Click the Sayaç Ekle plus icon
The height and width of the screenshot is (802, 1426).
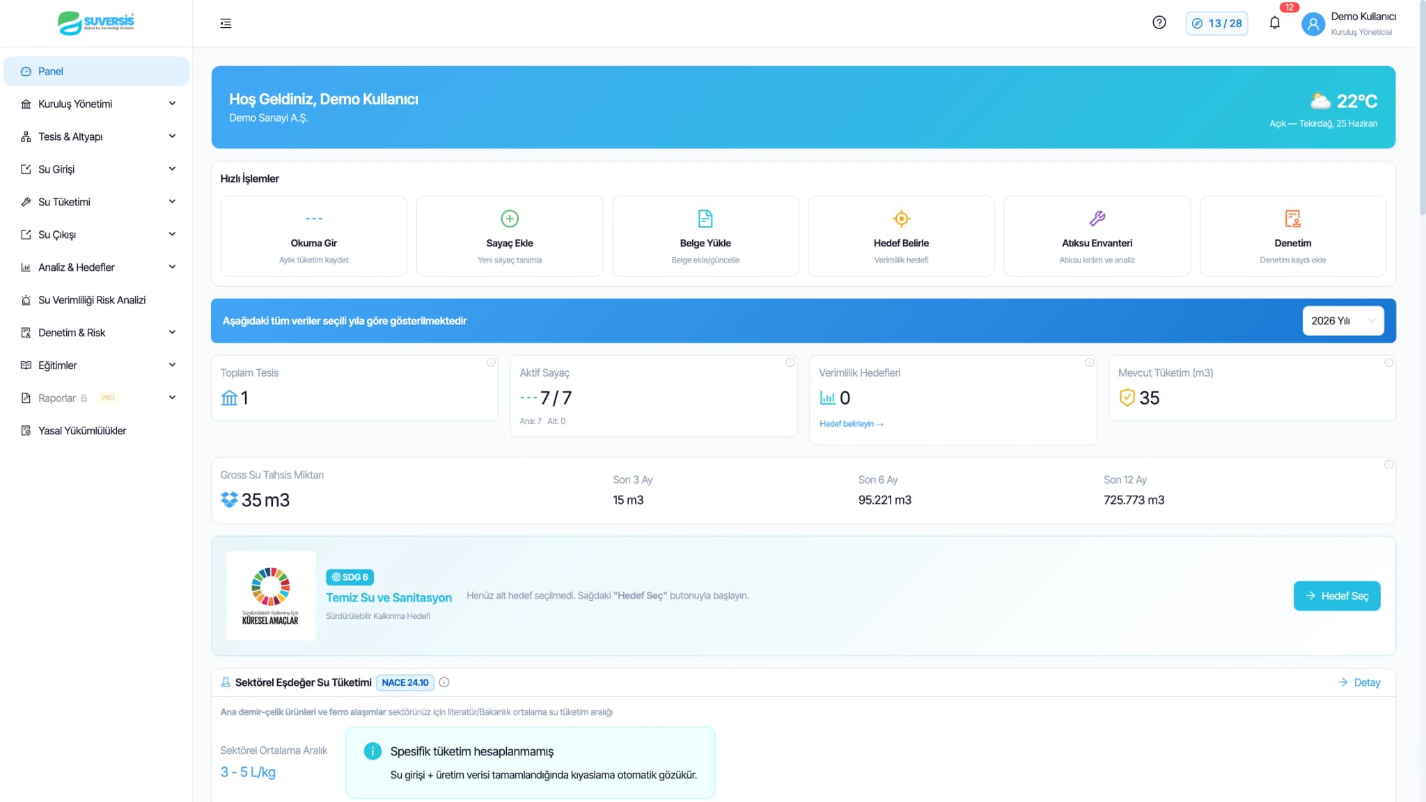point(510,219)
